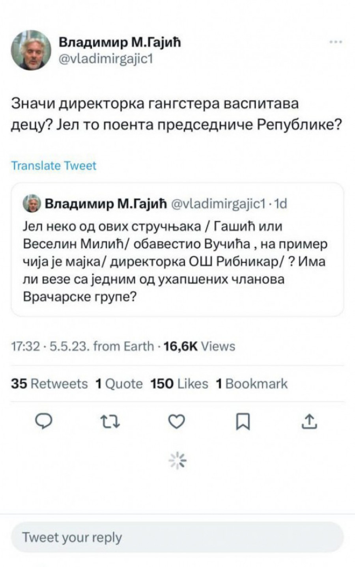Screen dimensions: 355x567
Task: Open the 1 Quote list
Action: click(119, 384)
